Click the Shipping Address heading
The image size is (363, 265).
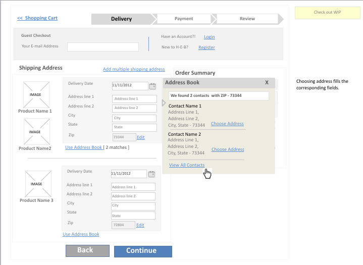[x=41, y=68]
